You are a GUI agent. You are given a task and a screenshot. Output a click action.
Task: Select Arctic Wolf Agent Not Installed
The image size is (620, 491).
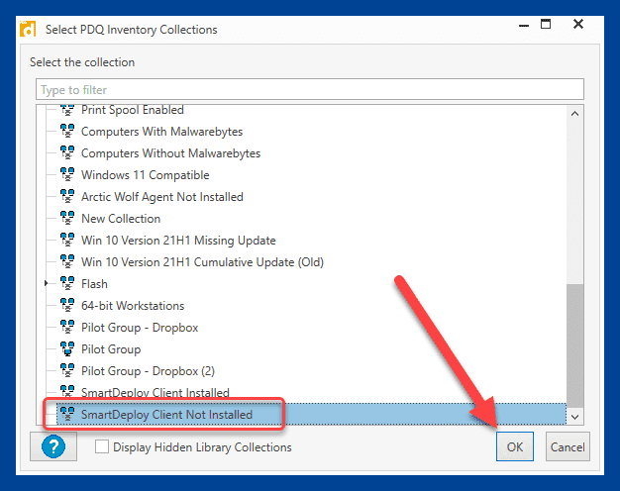(162, 196)
